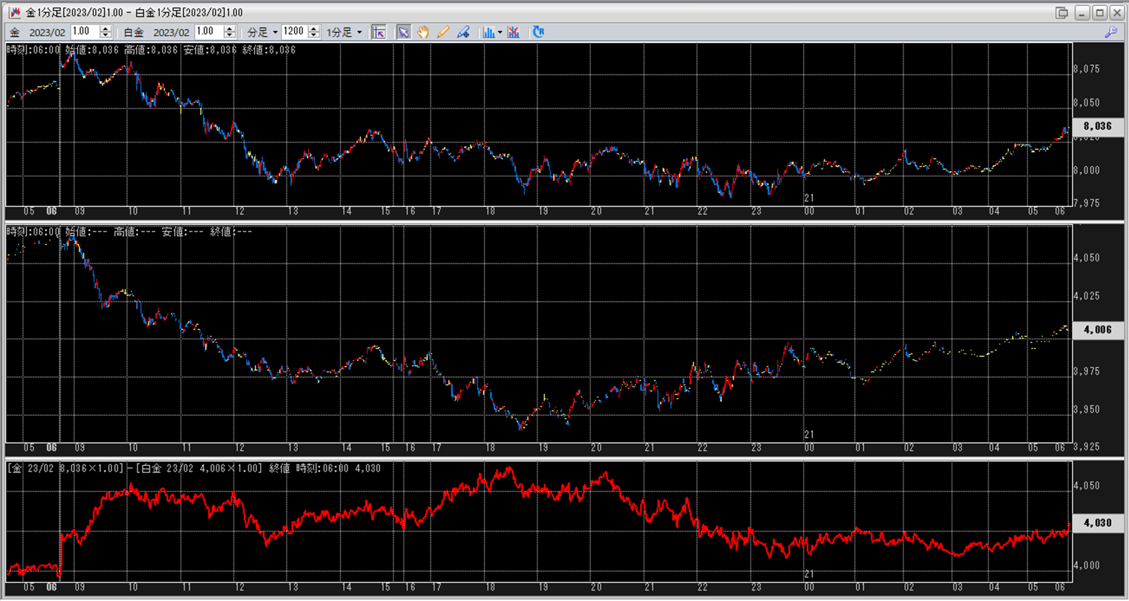Open dropdown arrow beside bar chart icon
This screenshot has width=1129, height=601.
point(500,32)
